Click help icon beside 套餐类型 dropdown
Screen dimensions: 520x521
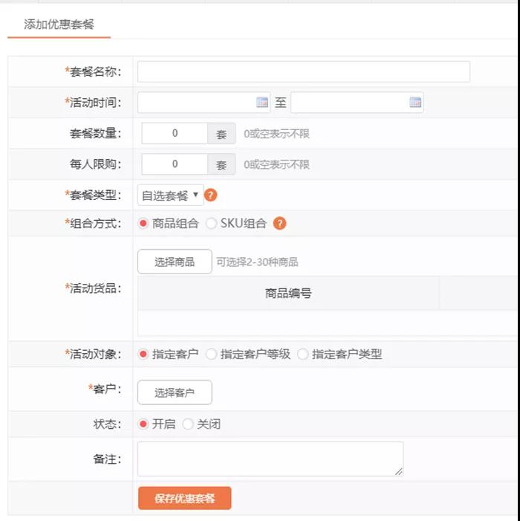tap(211, 195)
